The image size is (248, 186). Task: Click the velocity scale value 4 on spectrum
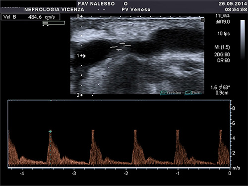pyautogui.click(x=234, y=138)
